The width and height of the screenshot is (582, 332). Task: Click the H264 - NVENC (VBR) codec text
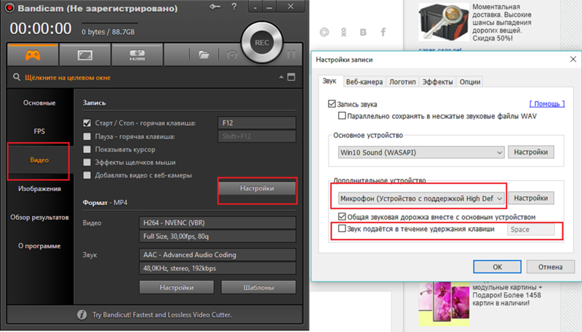pyautogui.click(x=174, y=223)
